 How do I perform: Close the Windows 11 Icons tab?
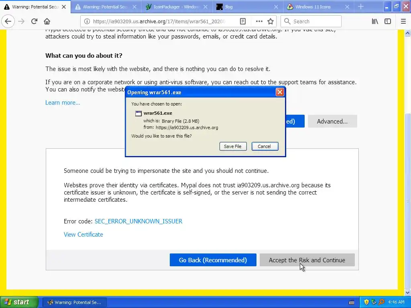(x=347, y=7)
